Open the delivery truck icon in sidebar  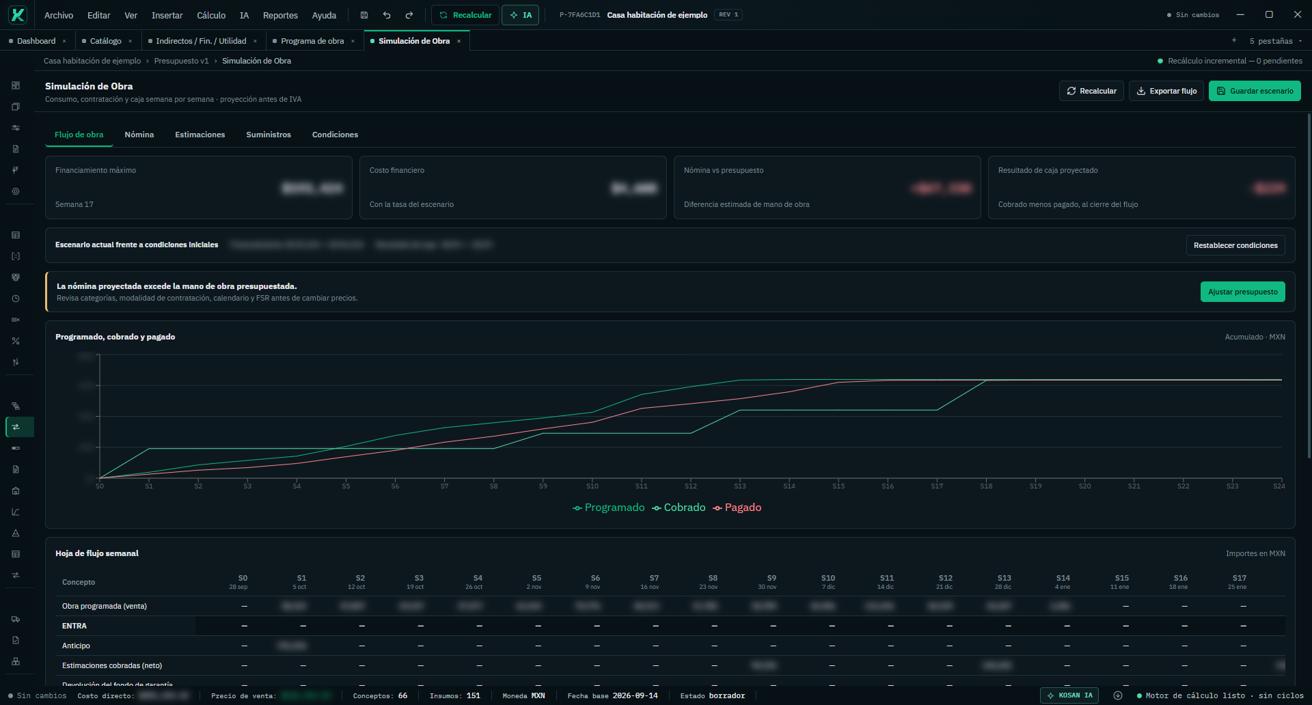pyautogui.click(x=16, y=619)
